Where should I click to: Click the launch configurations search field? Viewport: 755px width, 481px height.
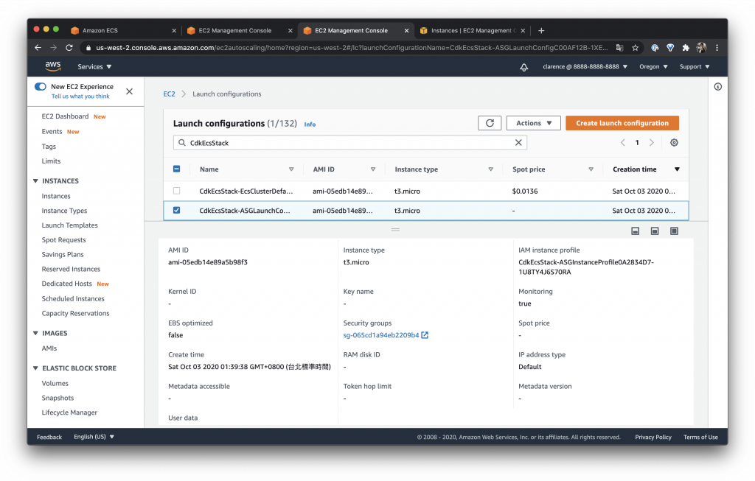pyautogui.click(x=350, y=142)
